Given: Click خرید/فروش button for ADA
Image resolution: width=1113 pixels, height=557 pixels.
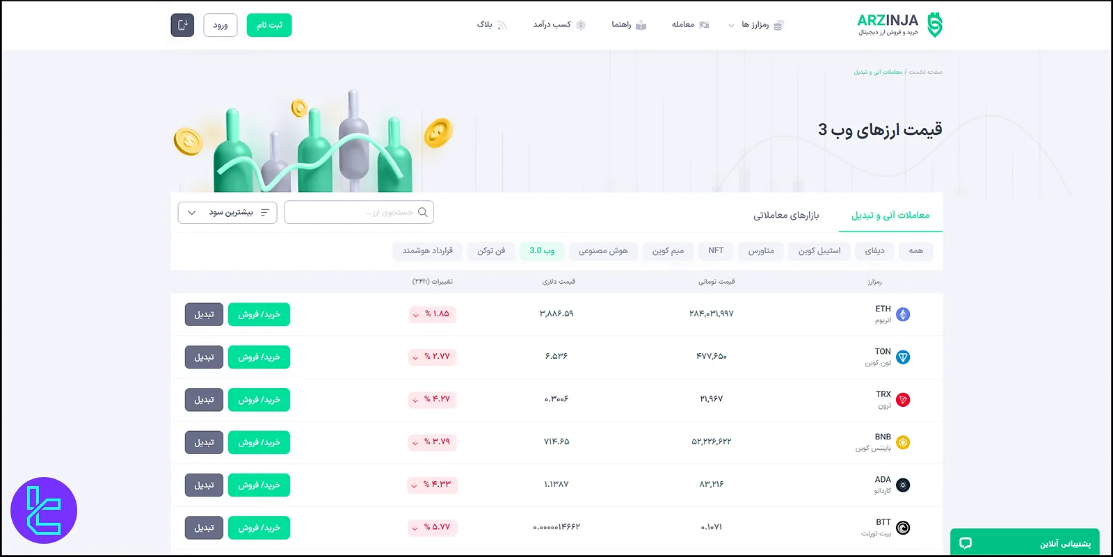Looking at the screenshot, I should tap(259, 485).
